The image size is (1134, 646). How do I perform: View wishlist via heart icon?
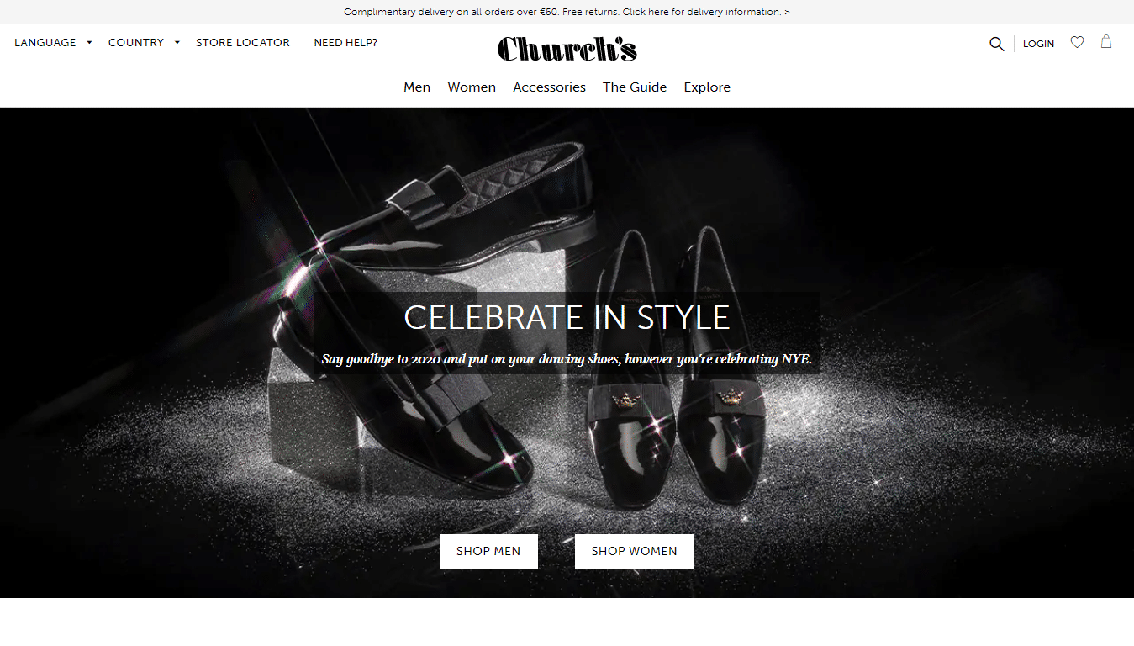click(x=1077, y=42)
